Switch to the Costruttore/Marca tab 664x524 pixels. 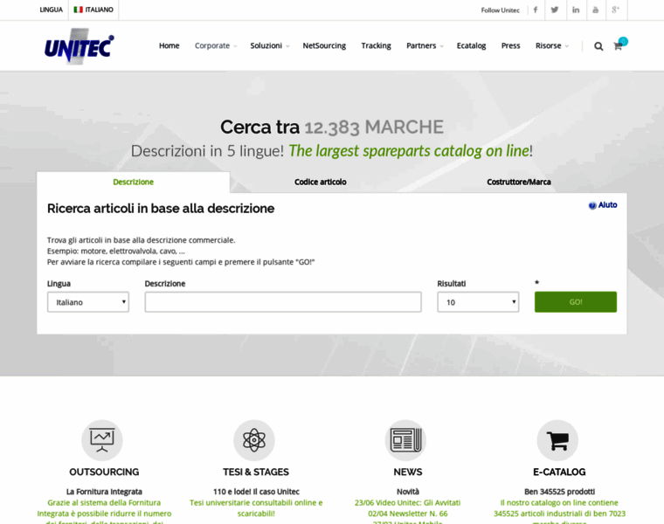point(519,182)
